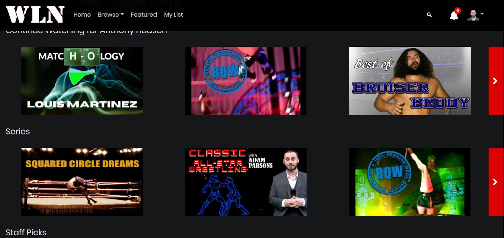Expand the Browse dropdown menu

pyautogui.click(x=111, y=15)
